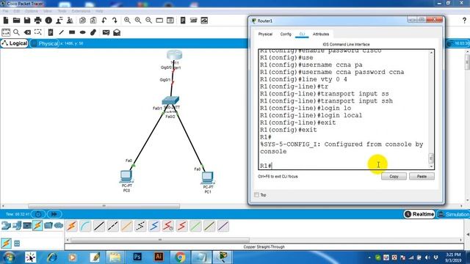Click the Copy button in Router1

tap(394, 176)
